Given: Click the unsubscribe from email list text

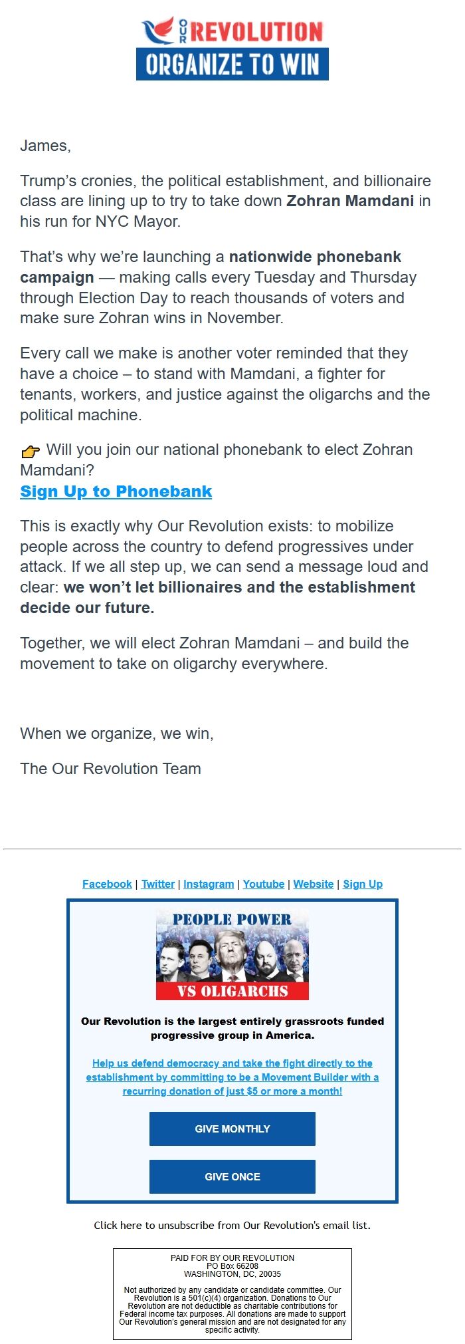Looking at the screenshot, I should tap(232, 1225).
